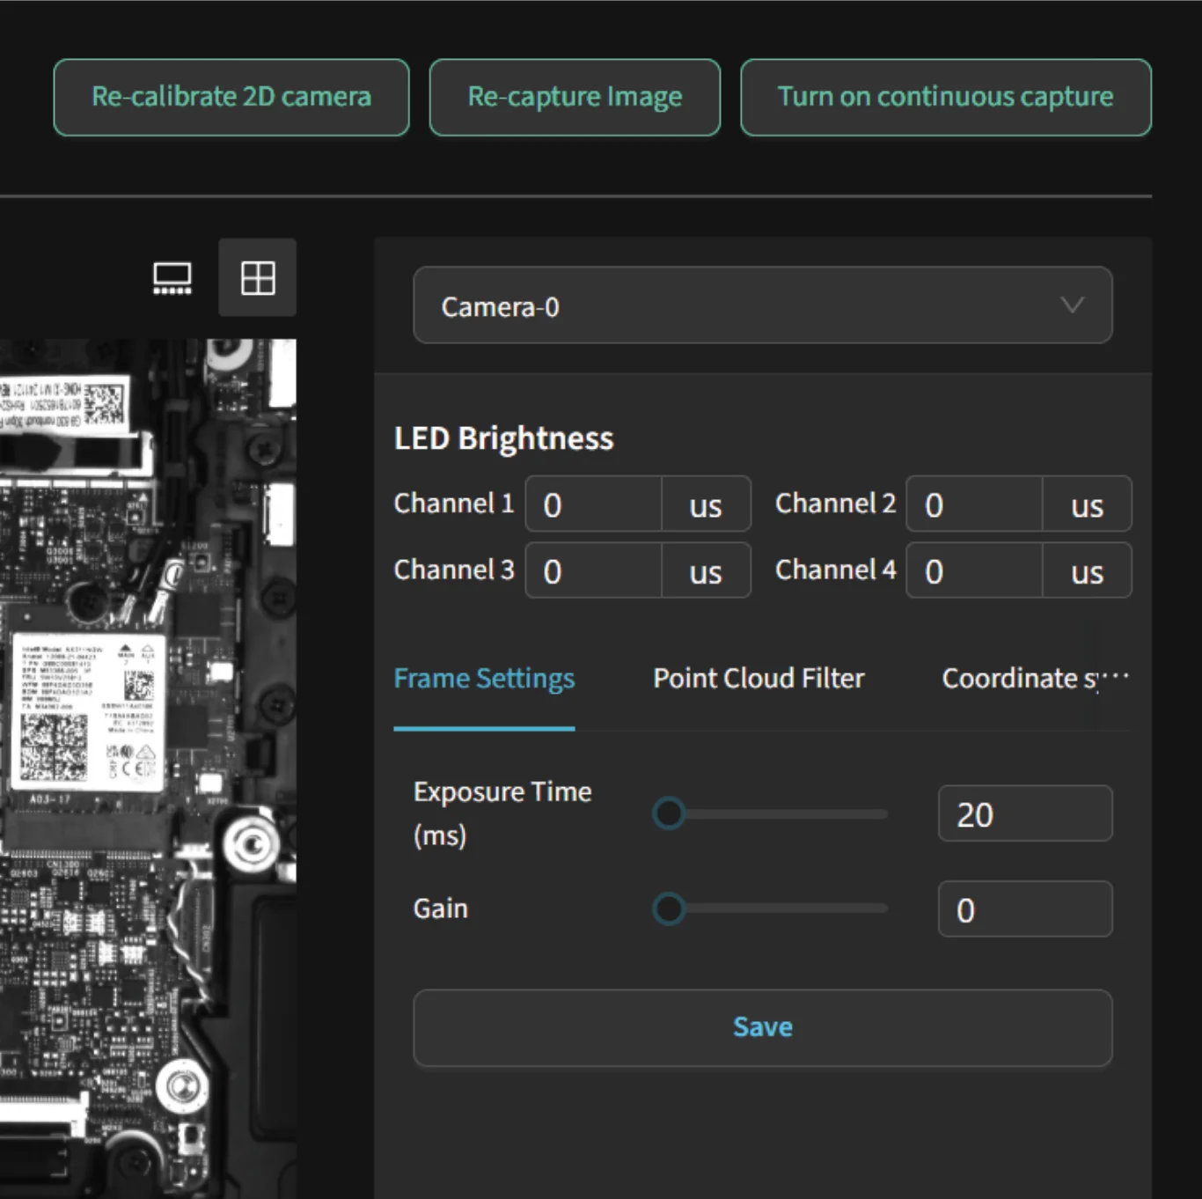Screen dimensions: 1202x1199
Task: Click the circuit board camera preview image
Action: pos(148,766)
